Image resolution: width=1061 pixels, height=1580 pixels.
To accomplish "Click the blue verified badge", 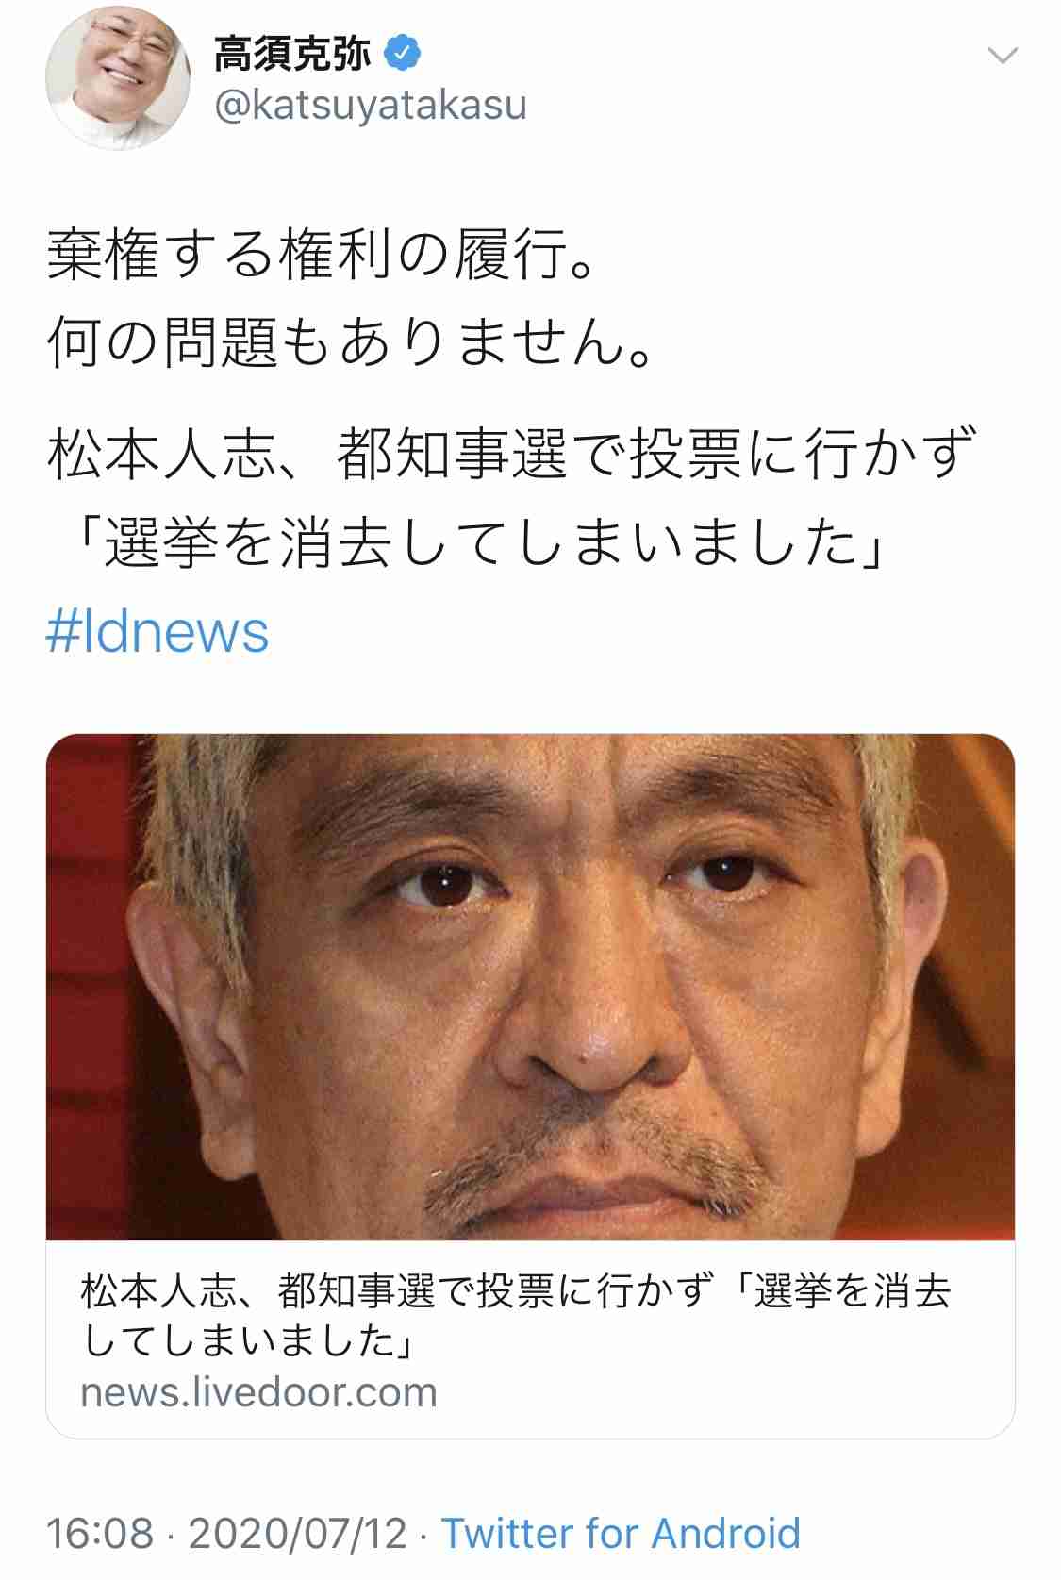I will pos(401,54).
